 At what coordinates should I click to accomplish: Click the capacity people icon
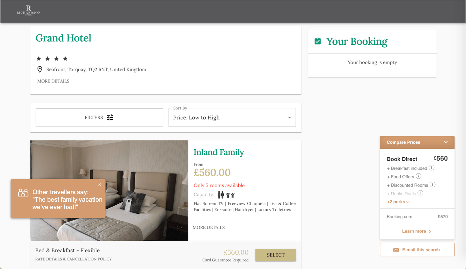[x=226, y=195]
